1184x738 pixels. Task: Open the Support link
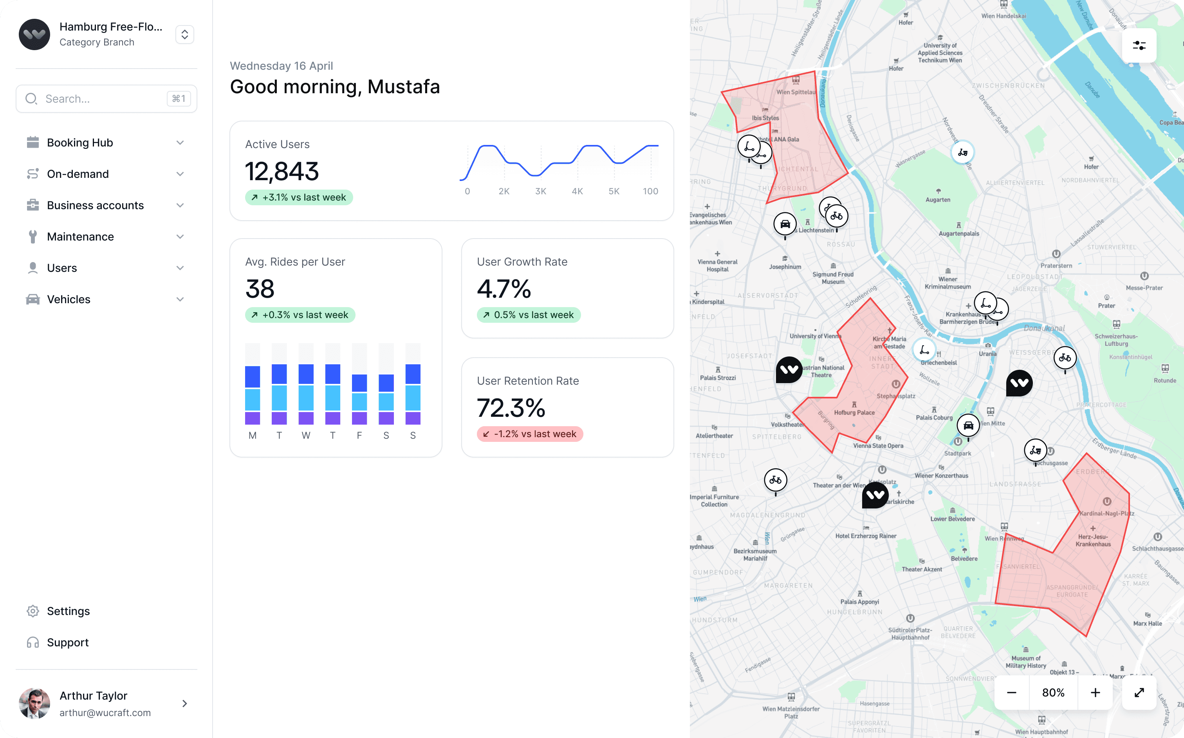[68, 642]
